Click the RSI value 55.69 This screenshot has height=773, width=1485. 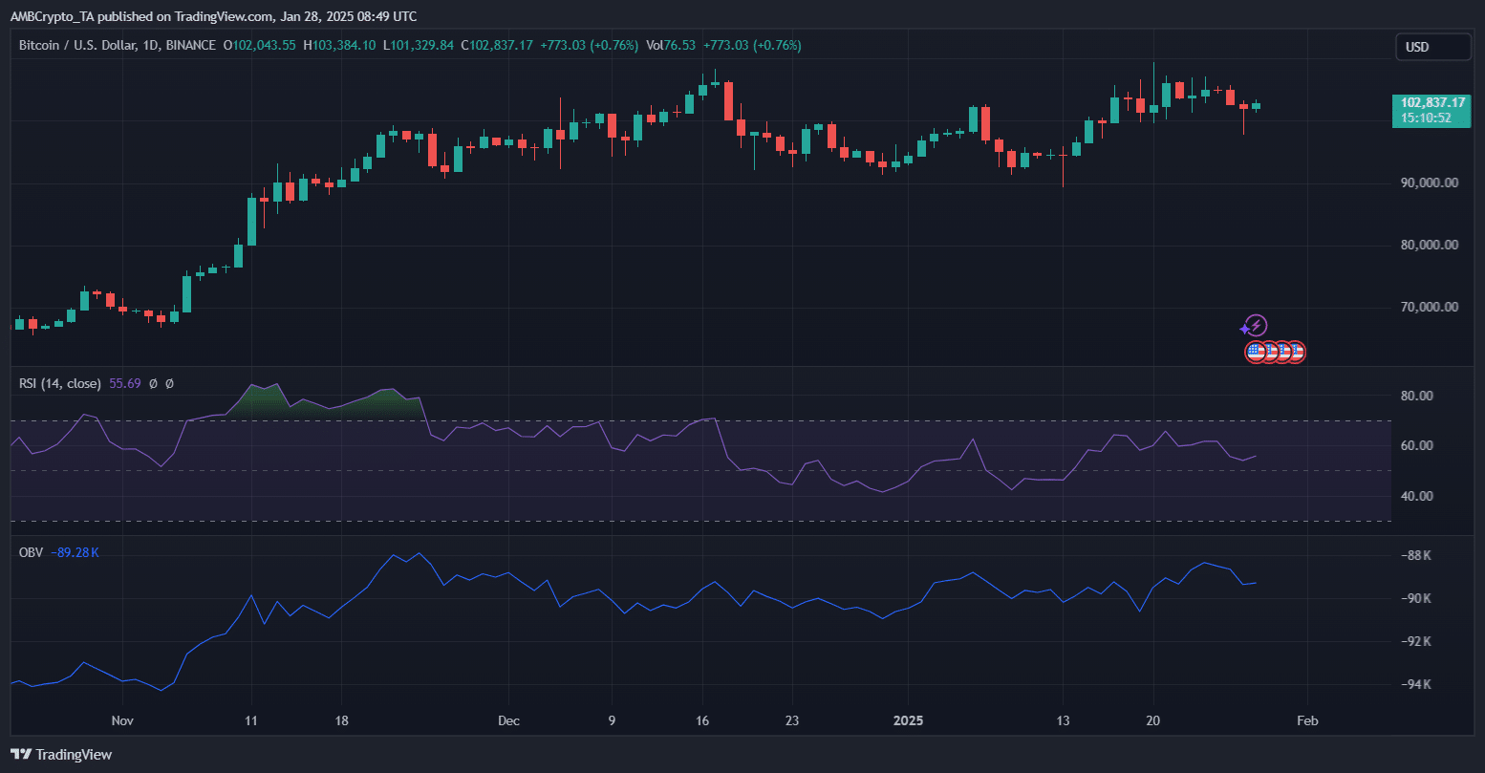[x=125, y=383]
